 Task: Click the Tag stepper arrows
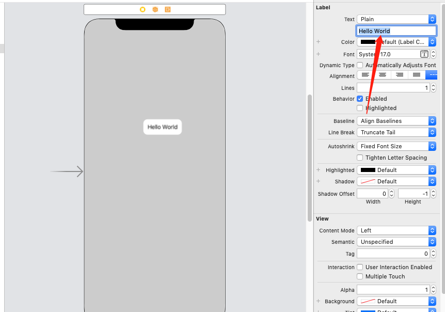(x=433, y=254)
